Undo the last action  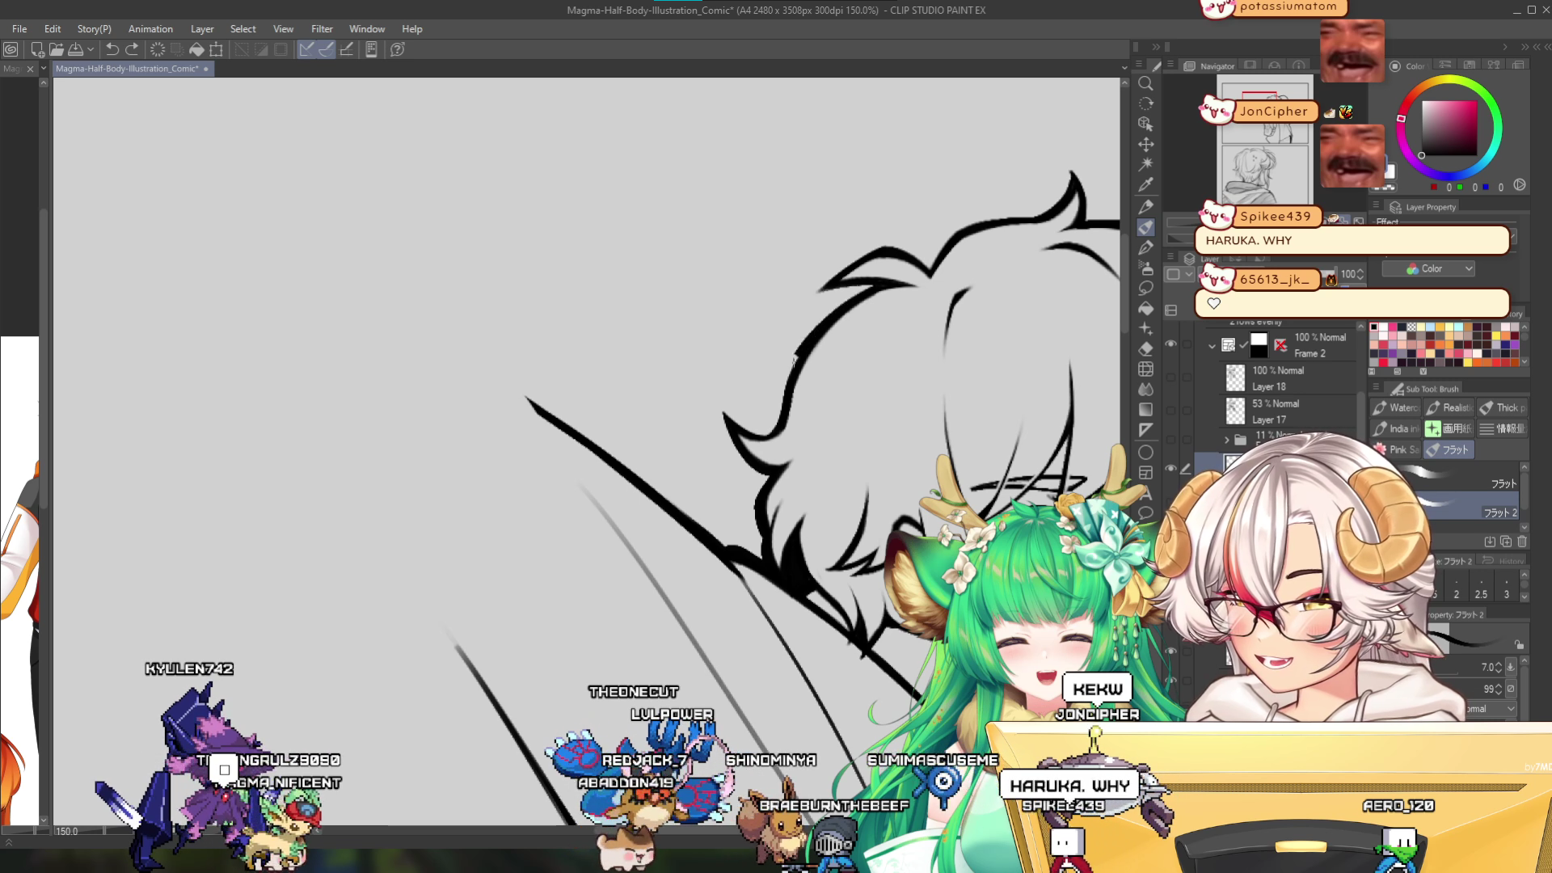[112, 49]
